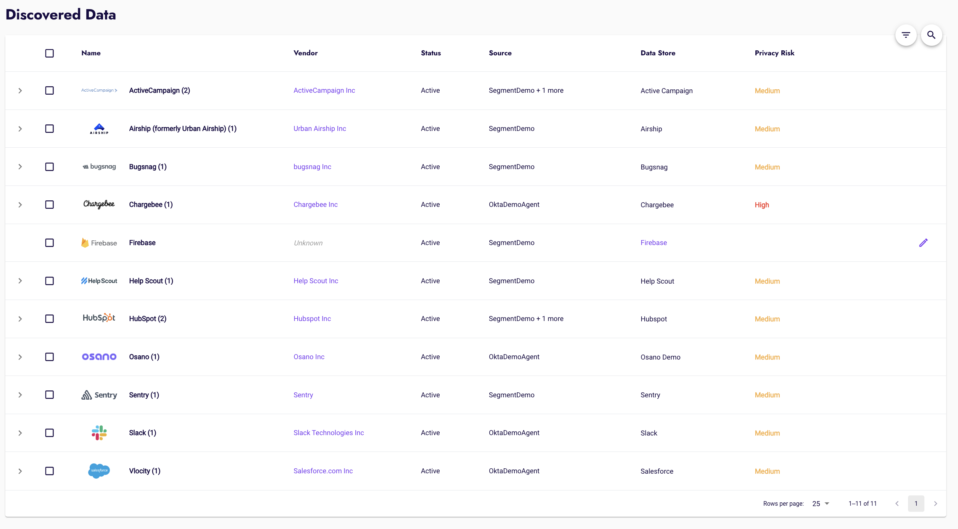
Task: Click the Sentry logo
Action: (99, 395)
